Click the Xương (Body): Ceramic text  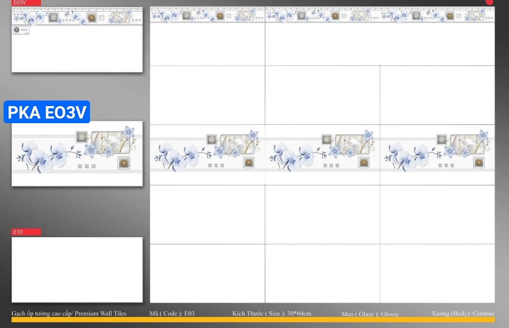[x=462, y=313]
